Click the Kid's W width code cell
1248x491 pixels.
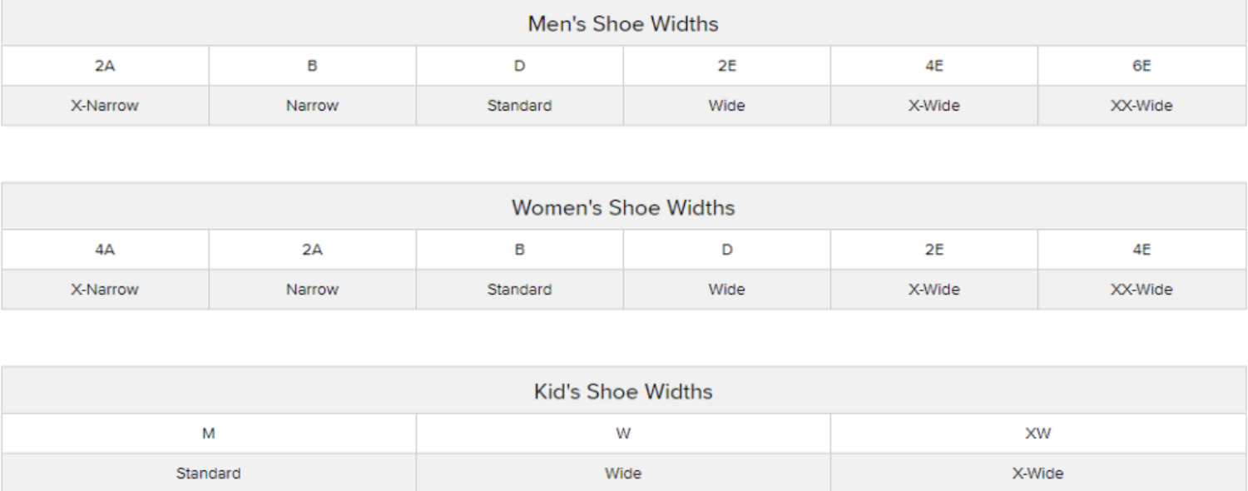point(623,434)
